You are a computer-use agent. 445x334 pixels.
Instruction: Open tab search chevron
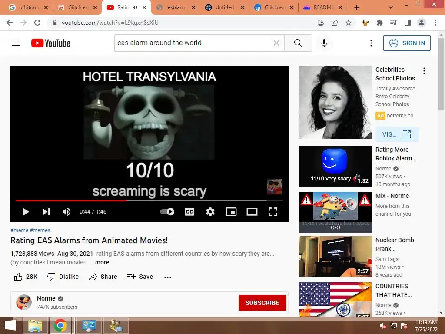tap(391, 7)
